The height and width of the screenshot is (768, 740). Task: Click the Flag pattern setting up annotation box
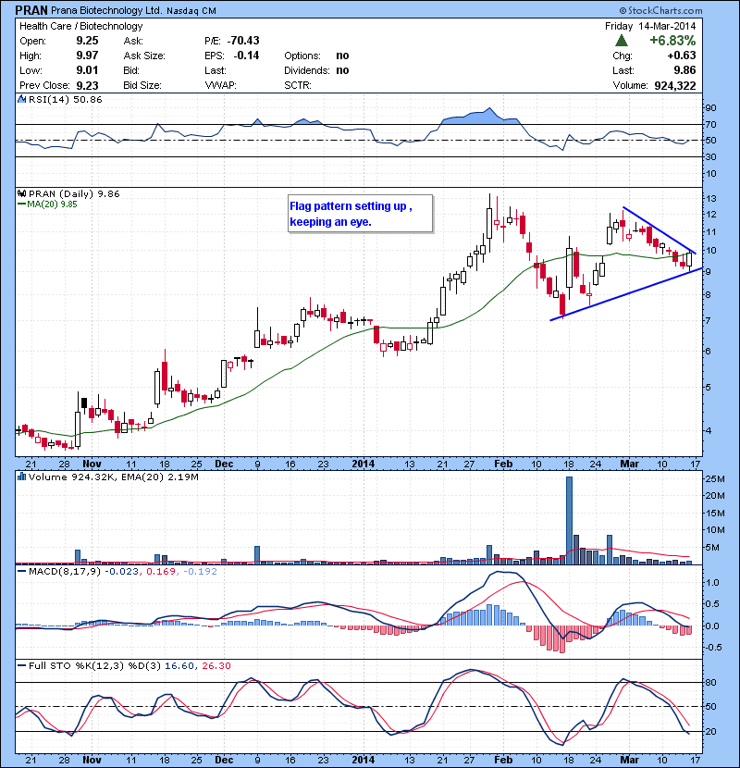click(361, 214)
